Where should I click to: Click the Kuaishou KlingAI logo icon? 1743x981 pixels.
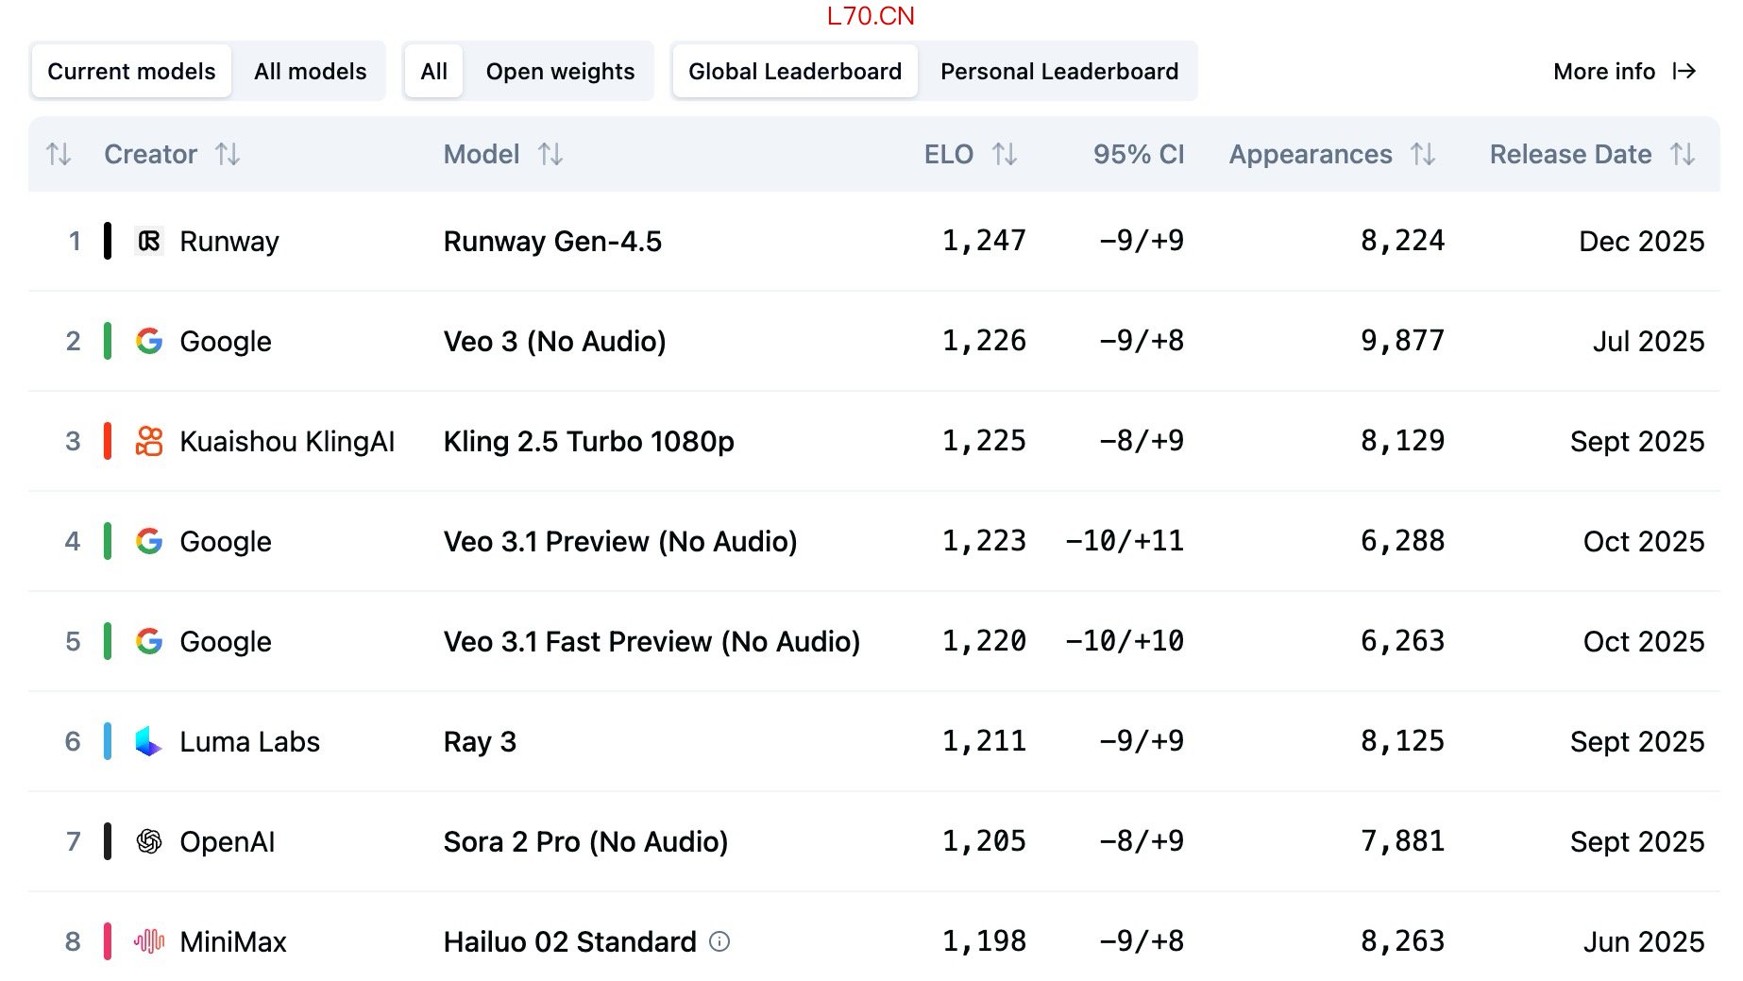point(149,441)
